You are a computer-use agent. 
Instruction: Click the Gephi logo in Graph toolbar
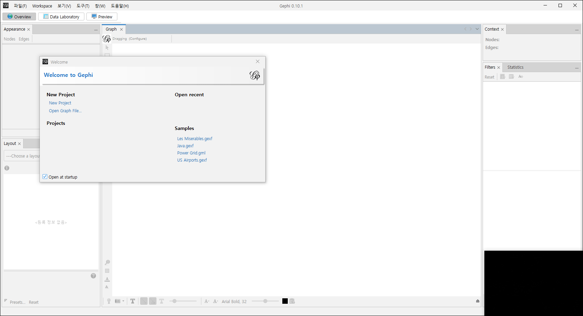click(107, 39)
